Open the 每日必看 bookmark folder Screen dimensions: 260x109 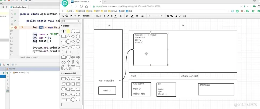point(80,11)
